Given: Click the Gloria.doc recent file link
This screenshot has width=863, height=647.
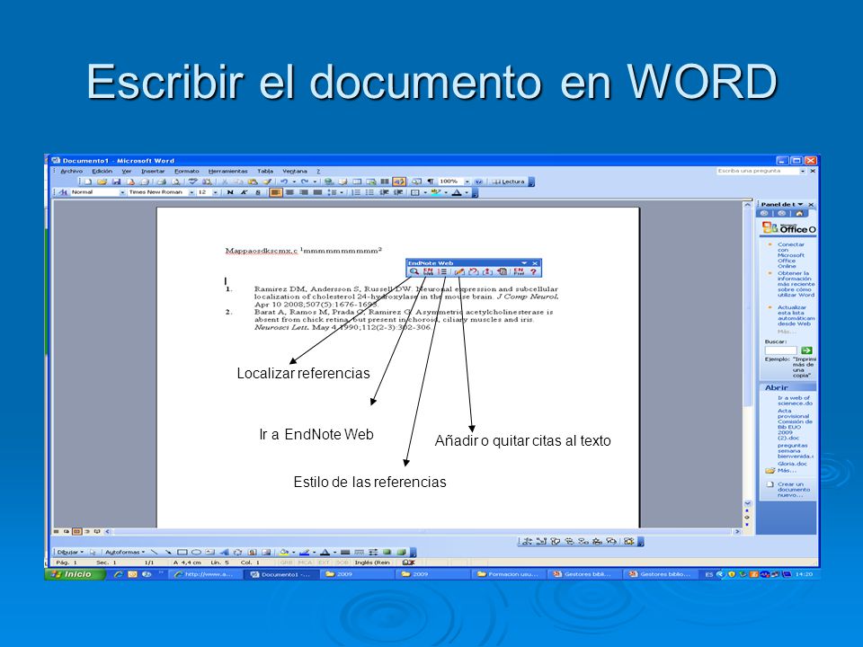Looking at the screenshot, I should (x=791, y=464).
